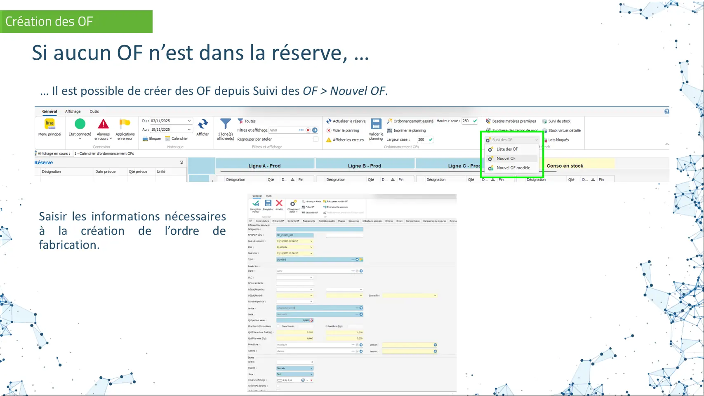
Task: Switch to the Affichage ribbon tab
Action: click(x=73, y=111)
